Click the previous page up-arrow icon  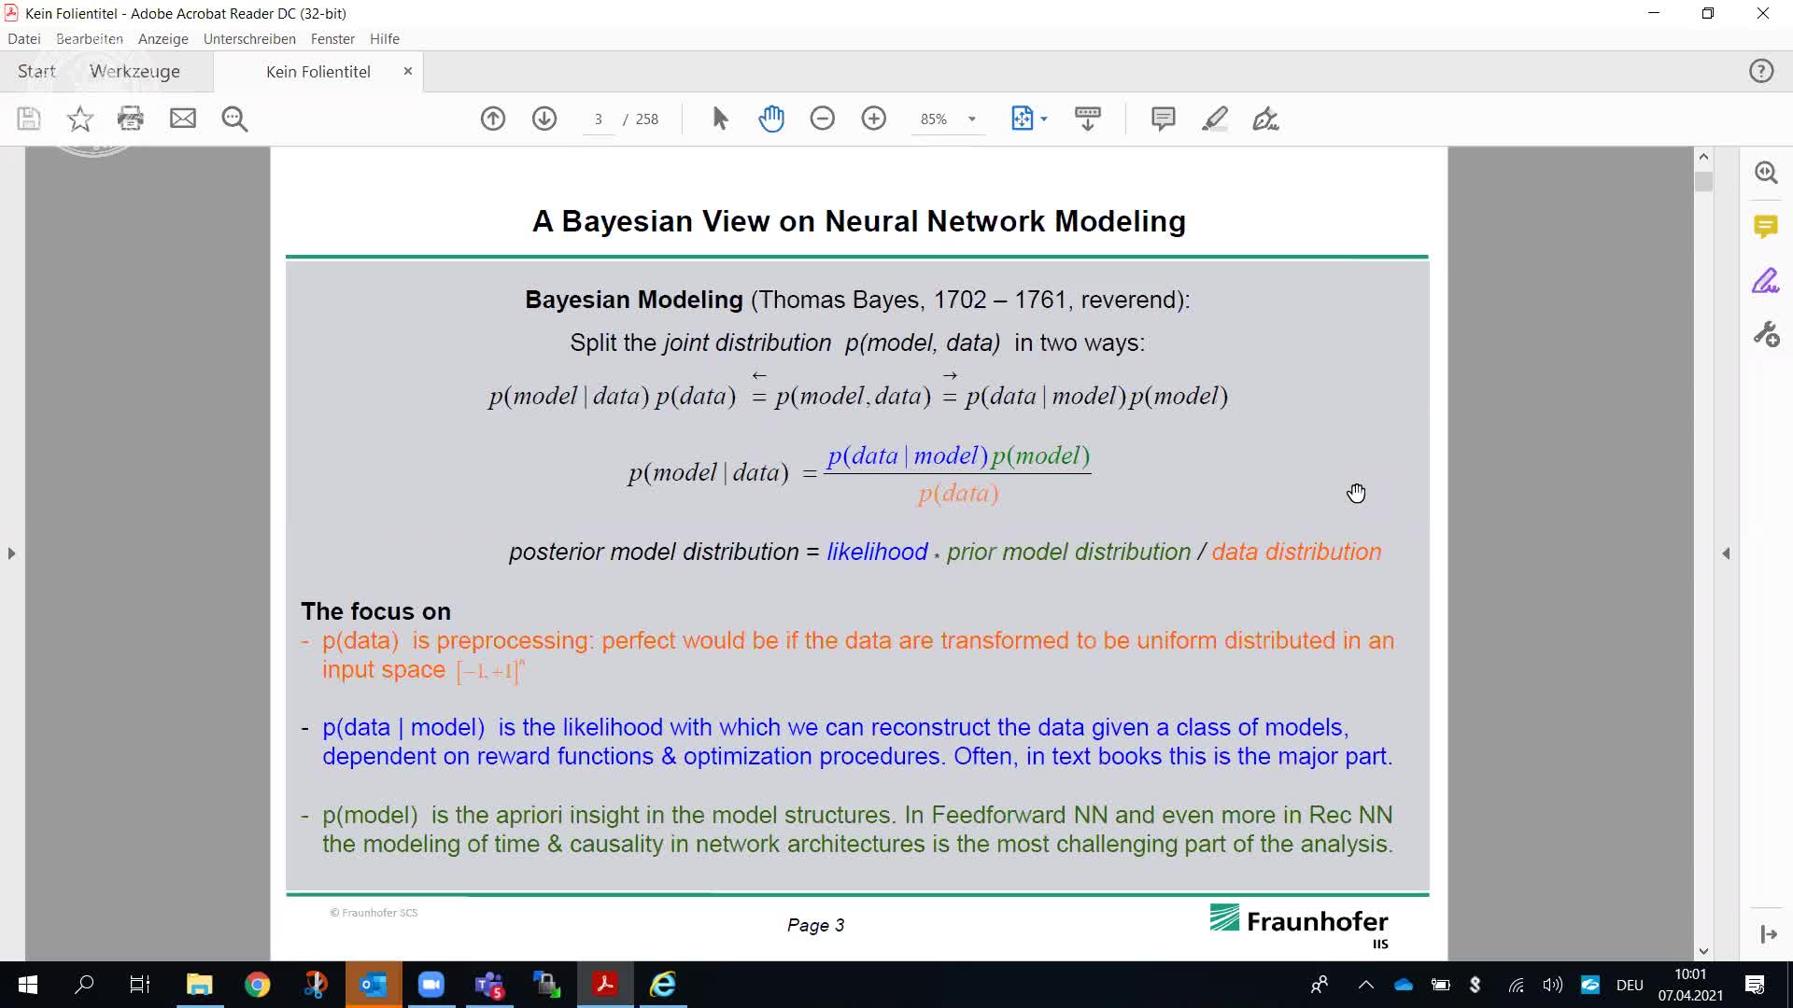point(493,119)
